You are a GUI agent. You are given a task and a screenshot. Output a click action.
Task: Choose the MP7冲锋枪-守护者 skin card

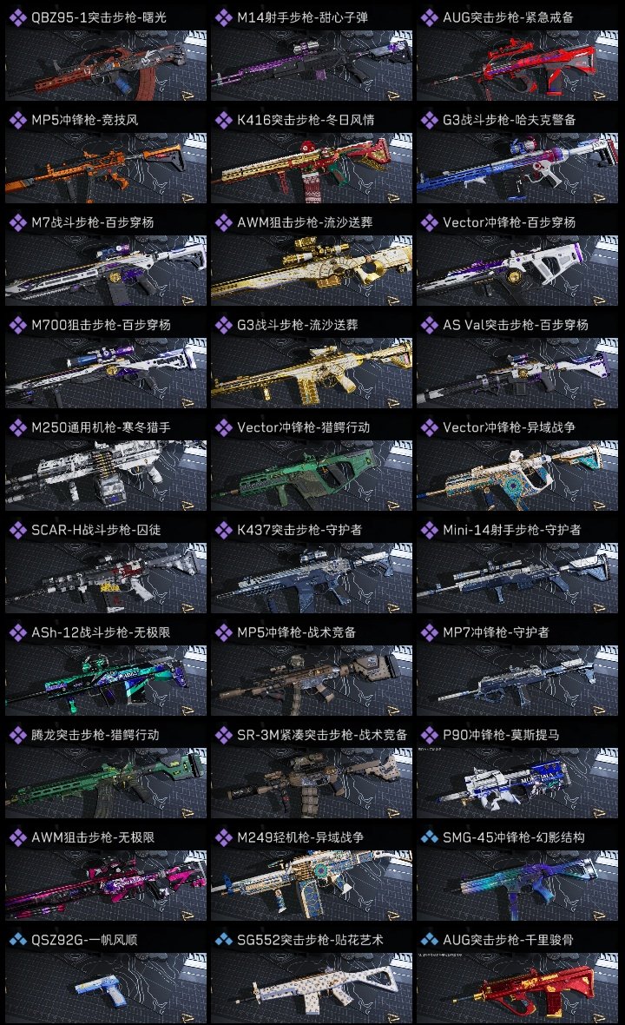pos(517,667)
